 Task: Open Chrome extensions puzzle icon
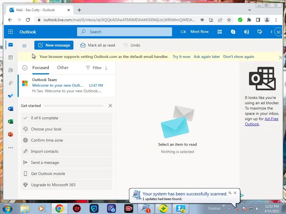point(249,20)
